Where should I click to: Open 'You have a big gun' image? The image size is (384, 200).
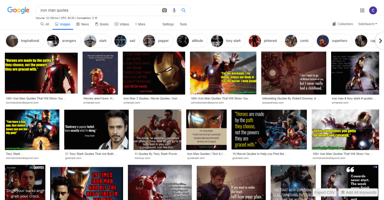click(32, 130)
